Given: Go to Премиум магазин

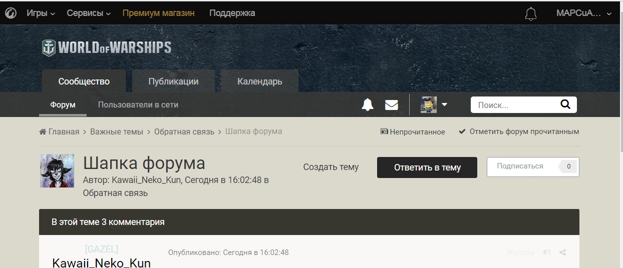Looking at the screenshot, I should [158, 13].
